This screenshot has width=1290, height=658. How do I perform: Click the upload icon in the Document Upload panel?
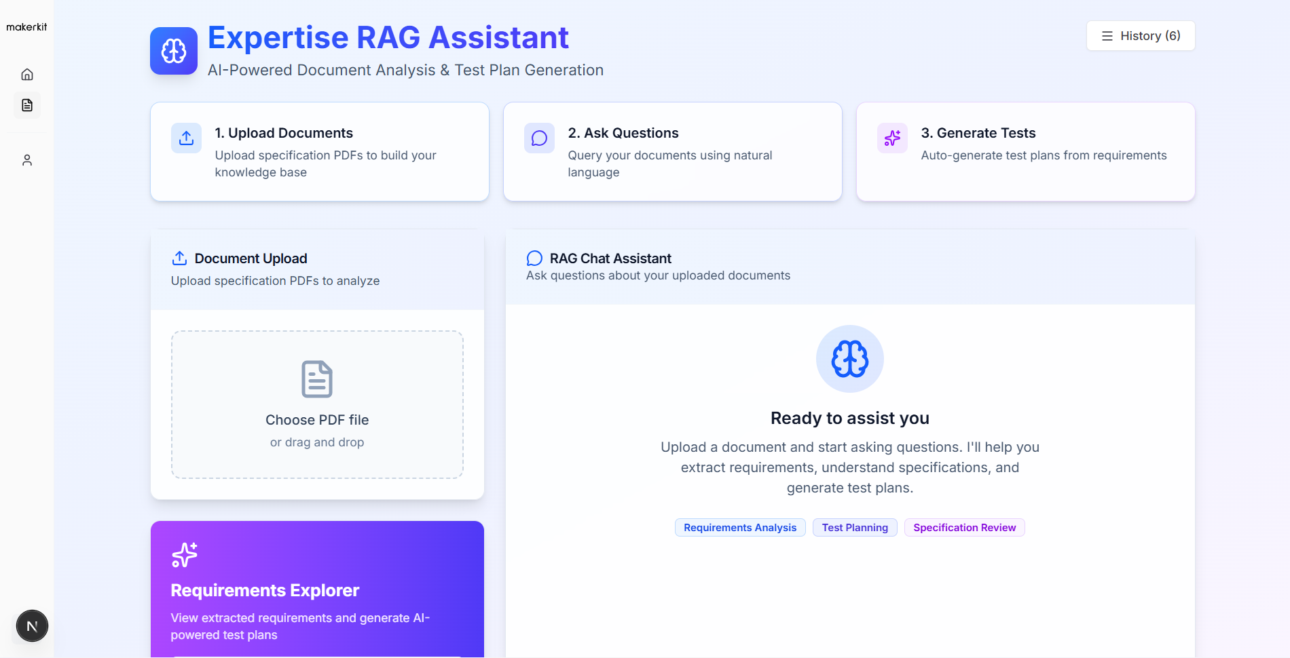179,258
